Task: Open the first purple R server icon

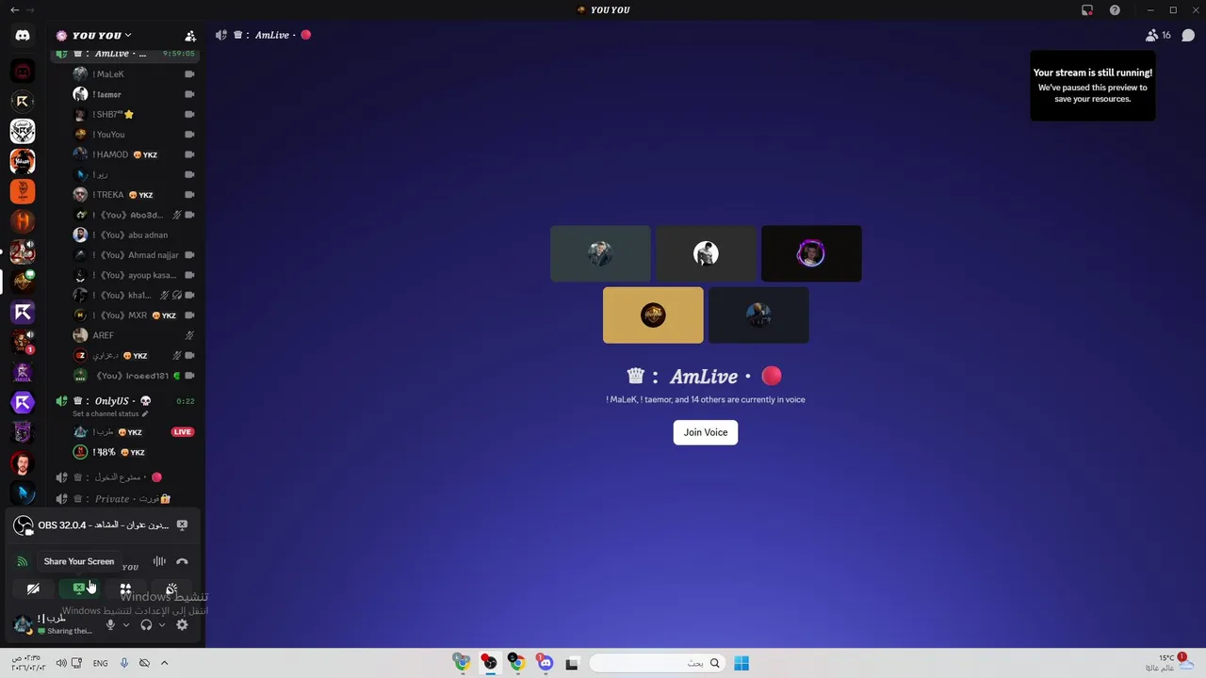Action: coord(23,312)
